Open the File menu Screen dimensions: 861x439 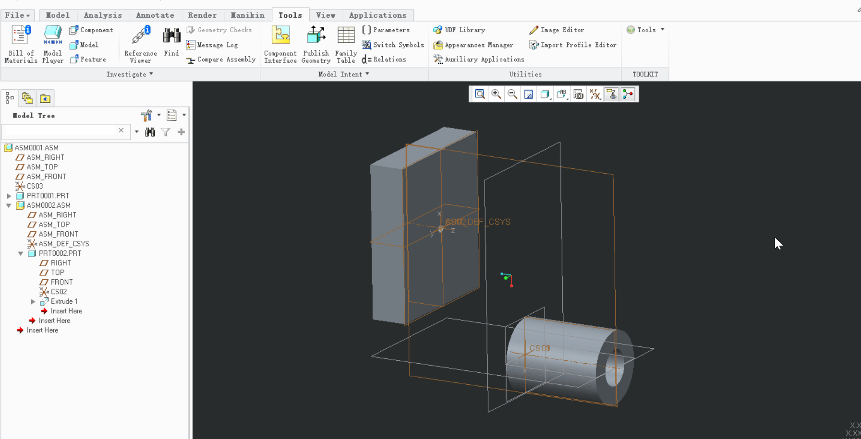(17, 15)
